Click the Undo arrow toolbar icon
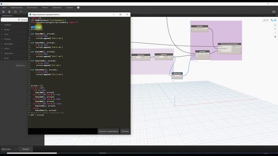The width and height of the screenshot is (278, 156). pos(21,12)
